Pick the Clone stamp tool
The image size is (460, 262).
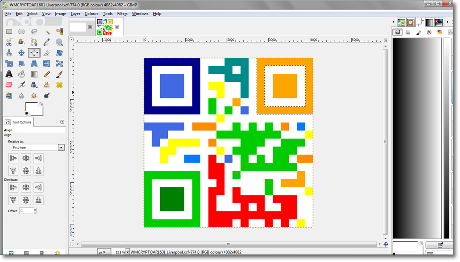(47, 85)
